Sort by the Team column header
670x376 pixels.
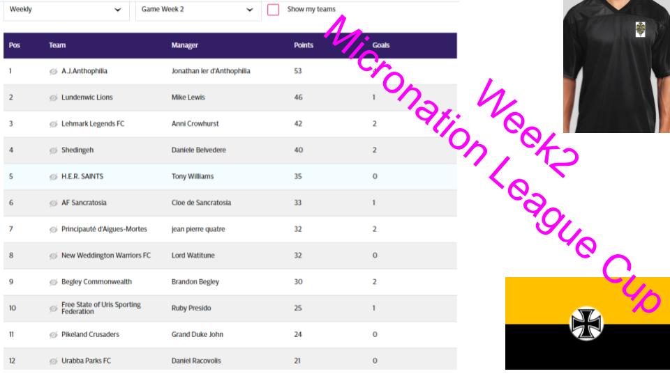coord(57,45)
